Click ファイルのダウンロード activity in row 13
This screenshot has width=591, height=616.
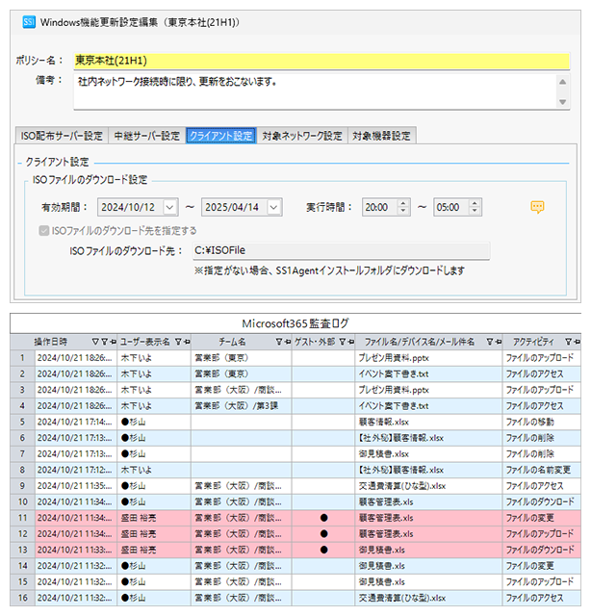point(542,550)
